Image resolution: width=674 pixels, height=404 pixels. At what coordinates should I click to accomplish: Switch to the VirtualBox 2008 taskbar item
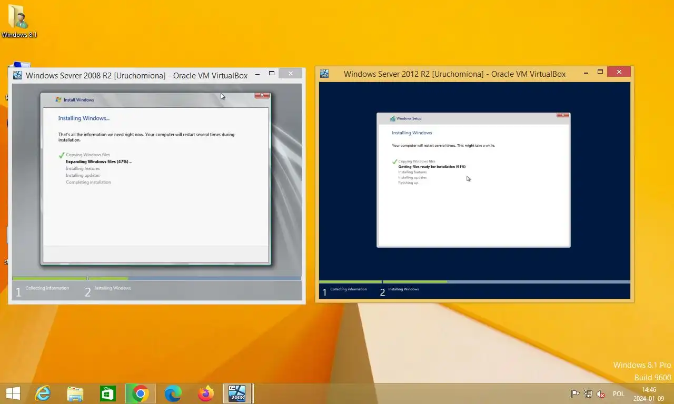(237, 393)
